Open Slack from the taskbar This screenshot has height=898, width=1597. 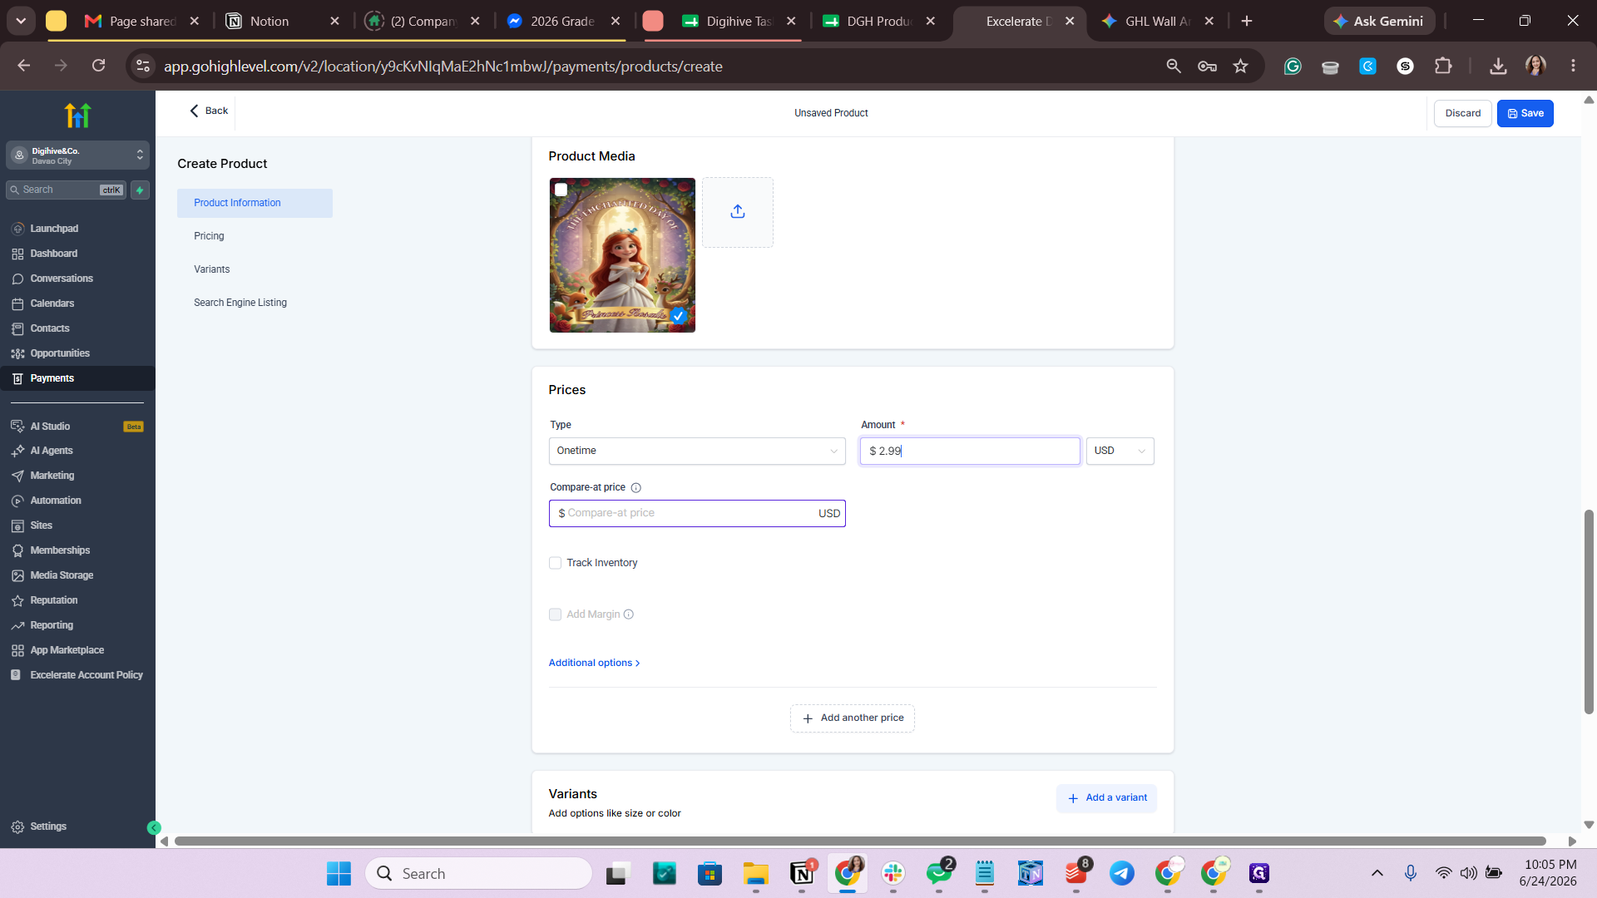coord(893,873)
